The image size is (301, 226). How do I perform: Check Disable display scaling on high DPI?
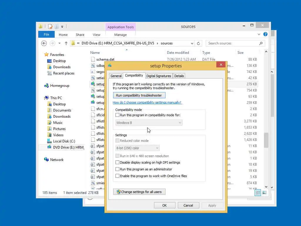[117, 162]
